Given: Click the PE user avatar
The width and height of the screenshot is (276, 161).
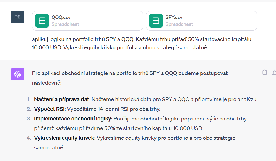Looking at the screenshot, I should (17, 17).
